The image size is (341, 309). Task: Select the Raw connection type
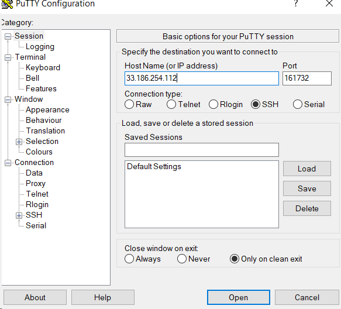(x=129, y=104)
